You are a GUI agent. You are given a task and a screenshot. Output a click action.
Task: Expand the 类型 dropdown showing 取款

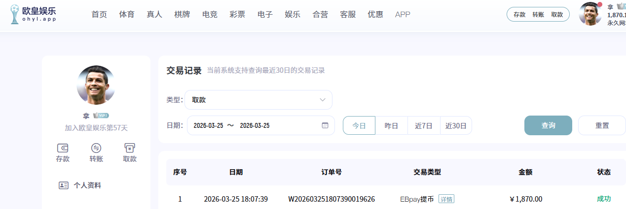point(258,100)
